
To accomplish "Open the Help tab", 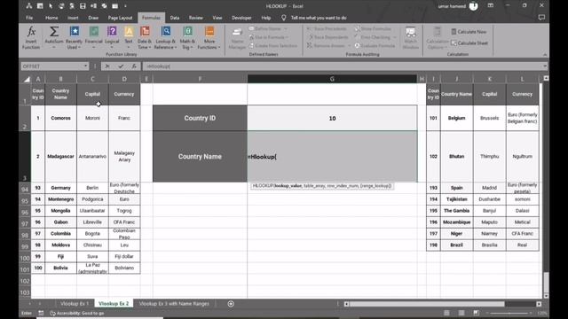I will coord(266,18).
